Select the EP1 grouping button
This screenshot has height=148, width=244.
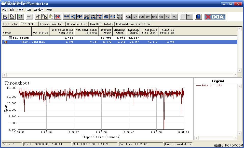(148, 17)
